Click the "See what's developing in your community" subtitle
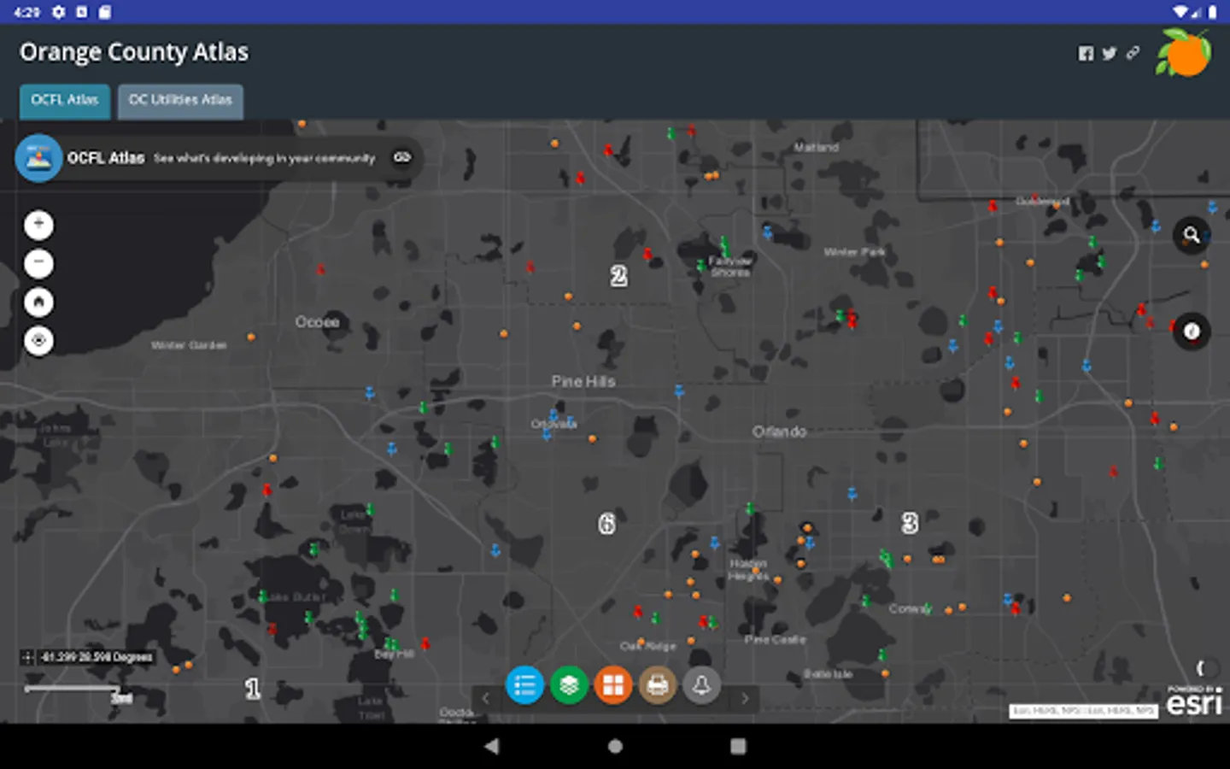The width and height of the screenshot is (1230, 769). (265, 158)
